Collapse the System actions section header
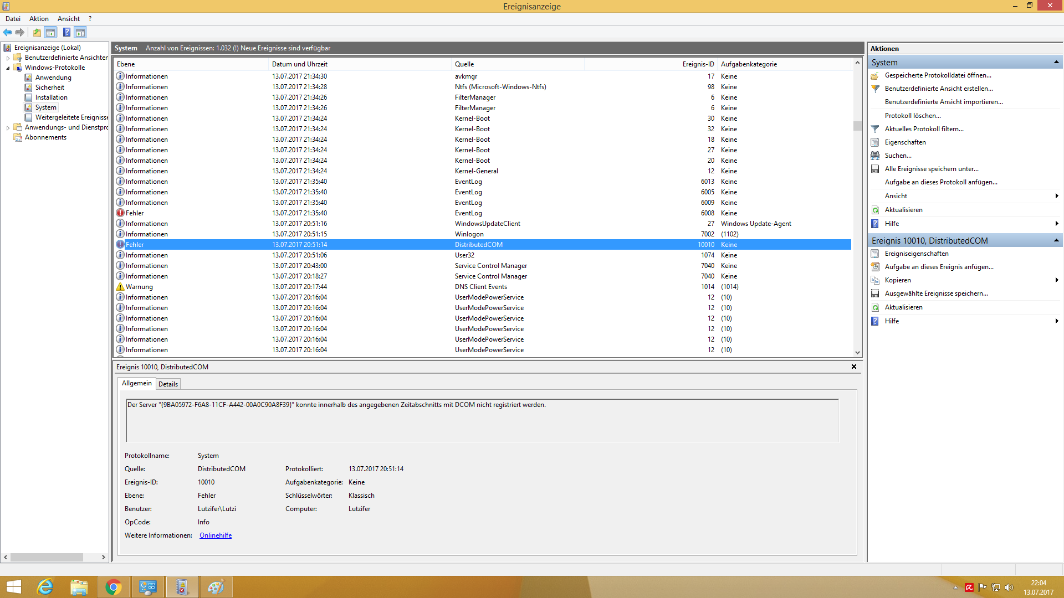Viewport: 1064px width, 598px height. pyautogui.click(x=1056, y=62)
